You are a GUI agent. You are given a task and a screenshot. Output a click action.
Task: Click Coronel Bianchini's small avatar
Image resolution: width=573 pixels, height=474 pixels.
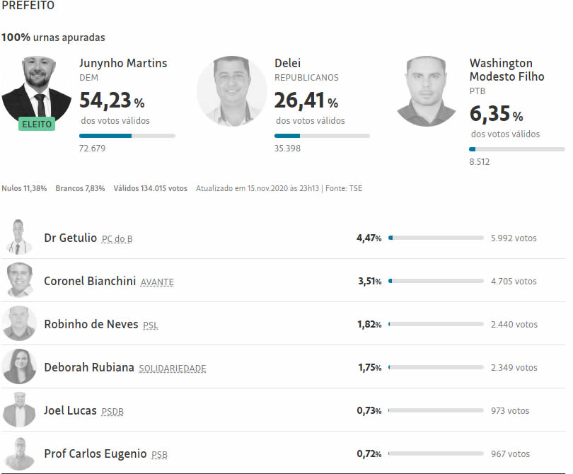coord(19,280)
